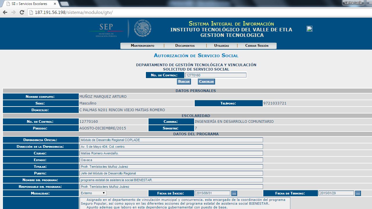Click the Fecha de Inicio date field
372x209 pixels.
coord(213,193)
